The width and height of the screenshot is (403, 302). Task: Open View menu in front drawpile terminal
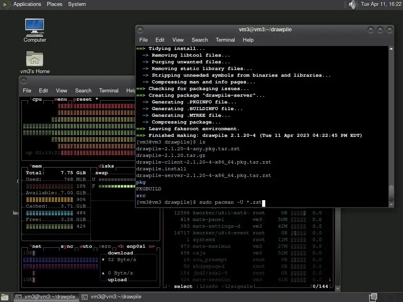(x=178, y=40)
